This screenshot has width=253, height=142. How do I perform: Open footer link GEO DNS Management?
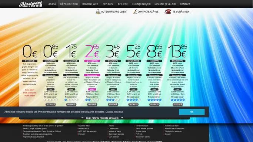[x=87, y=131]
